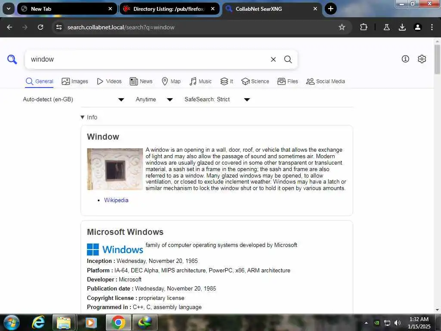Select the General search category
This screenshot has height=331, width=441.
[39, 81]
